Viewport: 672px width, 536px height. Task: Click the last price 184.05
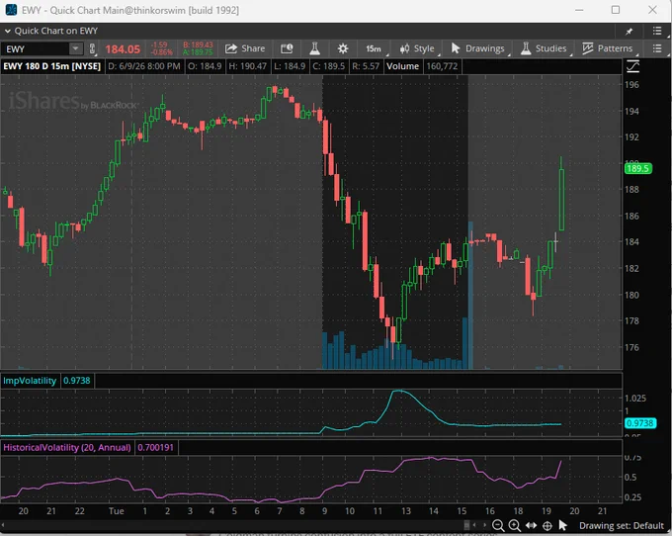(123, 49)
